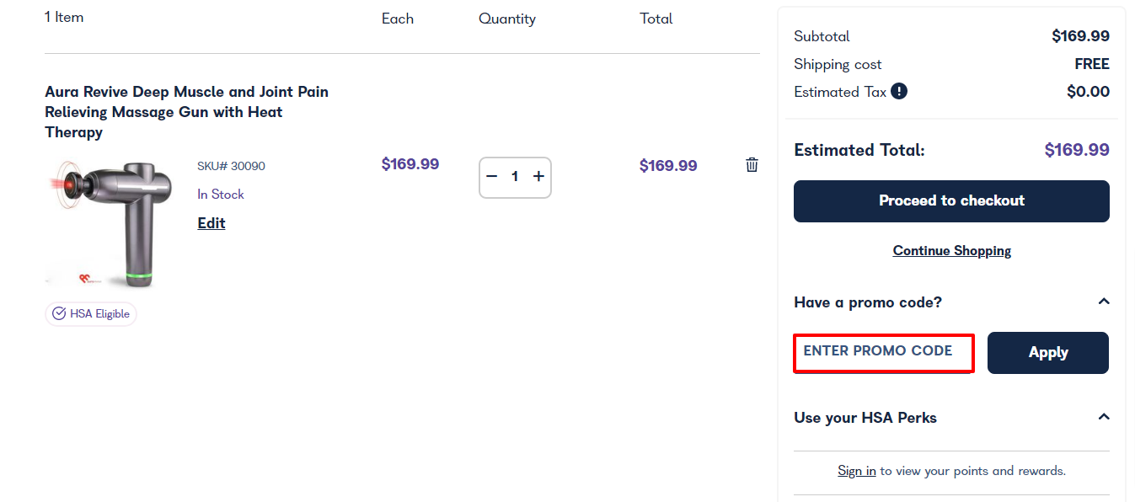Decrease quantity with the minus icon
1135x502 pixels.
[x=492, y=177]
